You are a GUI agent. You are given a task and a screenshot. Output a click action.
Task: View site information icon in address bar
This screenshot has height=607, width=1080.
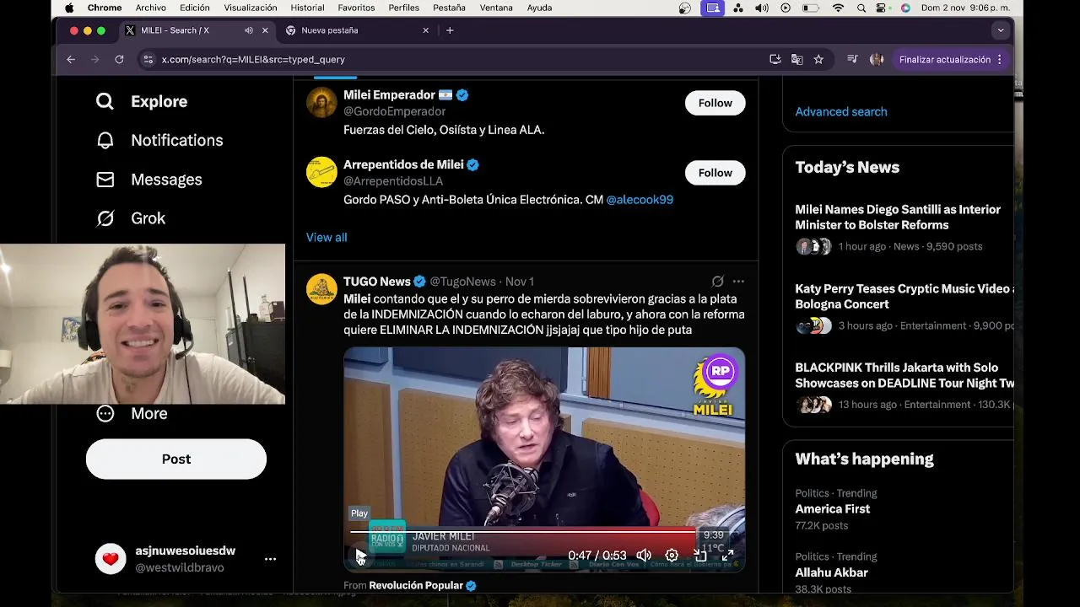(x=148, y=60)
